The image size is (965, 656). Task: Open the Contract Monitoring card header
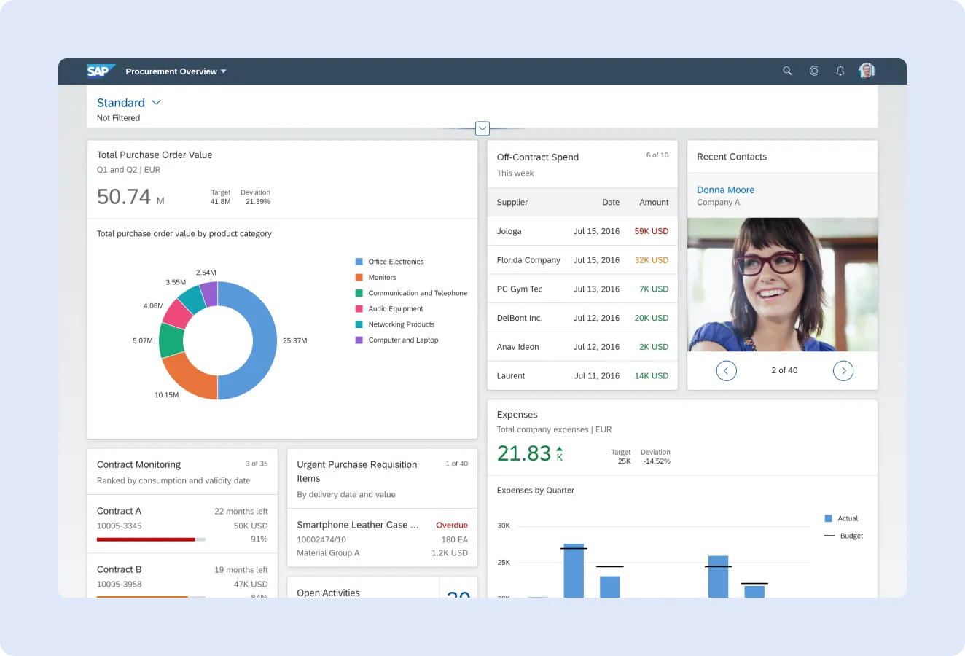pos(138,464)
